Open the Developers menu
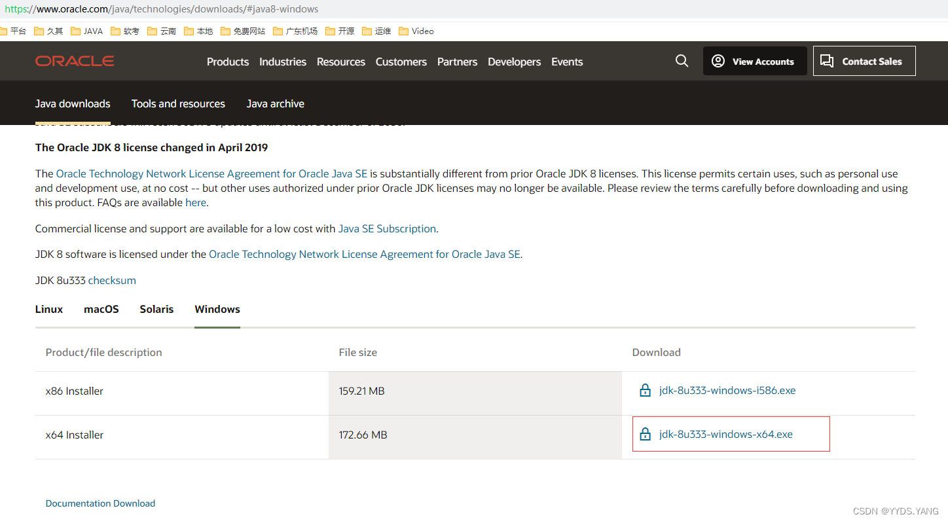Image resolution: width=948 pixels, height=521 pixels. [x=515, y=62]
